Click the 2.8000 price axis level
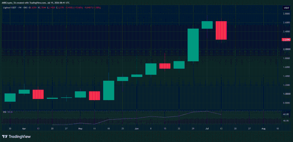The image size is (293, 142). click(x=286, y=14)
